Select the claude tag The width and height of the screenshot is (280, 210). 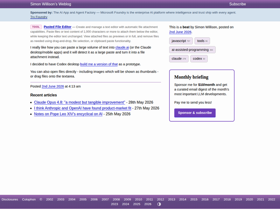pyautogui.click(x=179, y=59)
